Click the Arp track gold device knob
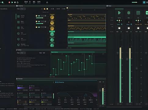This screenshot has width=148, height=110. [52, 29]
